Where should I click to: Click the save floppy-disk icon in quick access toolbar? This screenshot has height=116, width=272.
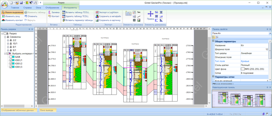pos(21,3)
